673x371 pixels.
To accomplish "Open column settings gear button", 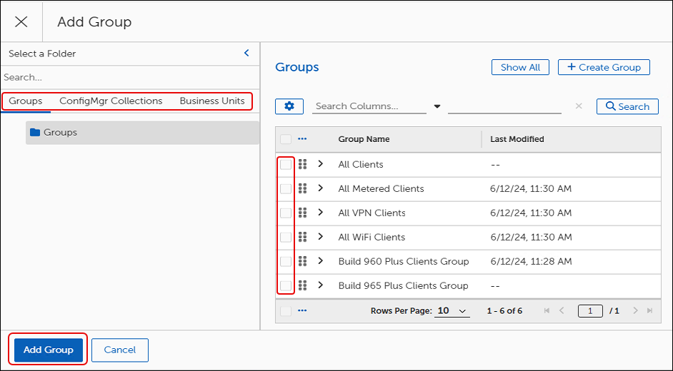I will (x=289, y=106).
